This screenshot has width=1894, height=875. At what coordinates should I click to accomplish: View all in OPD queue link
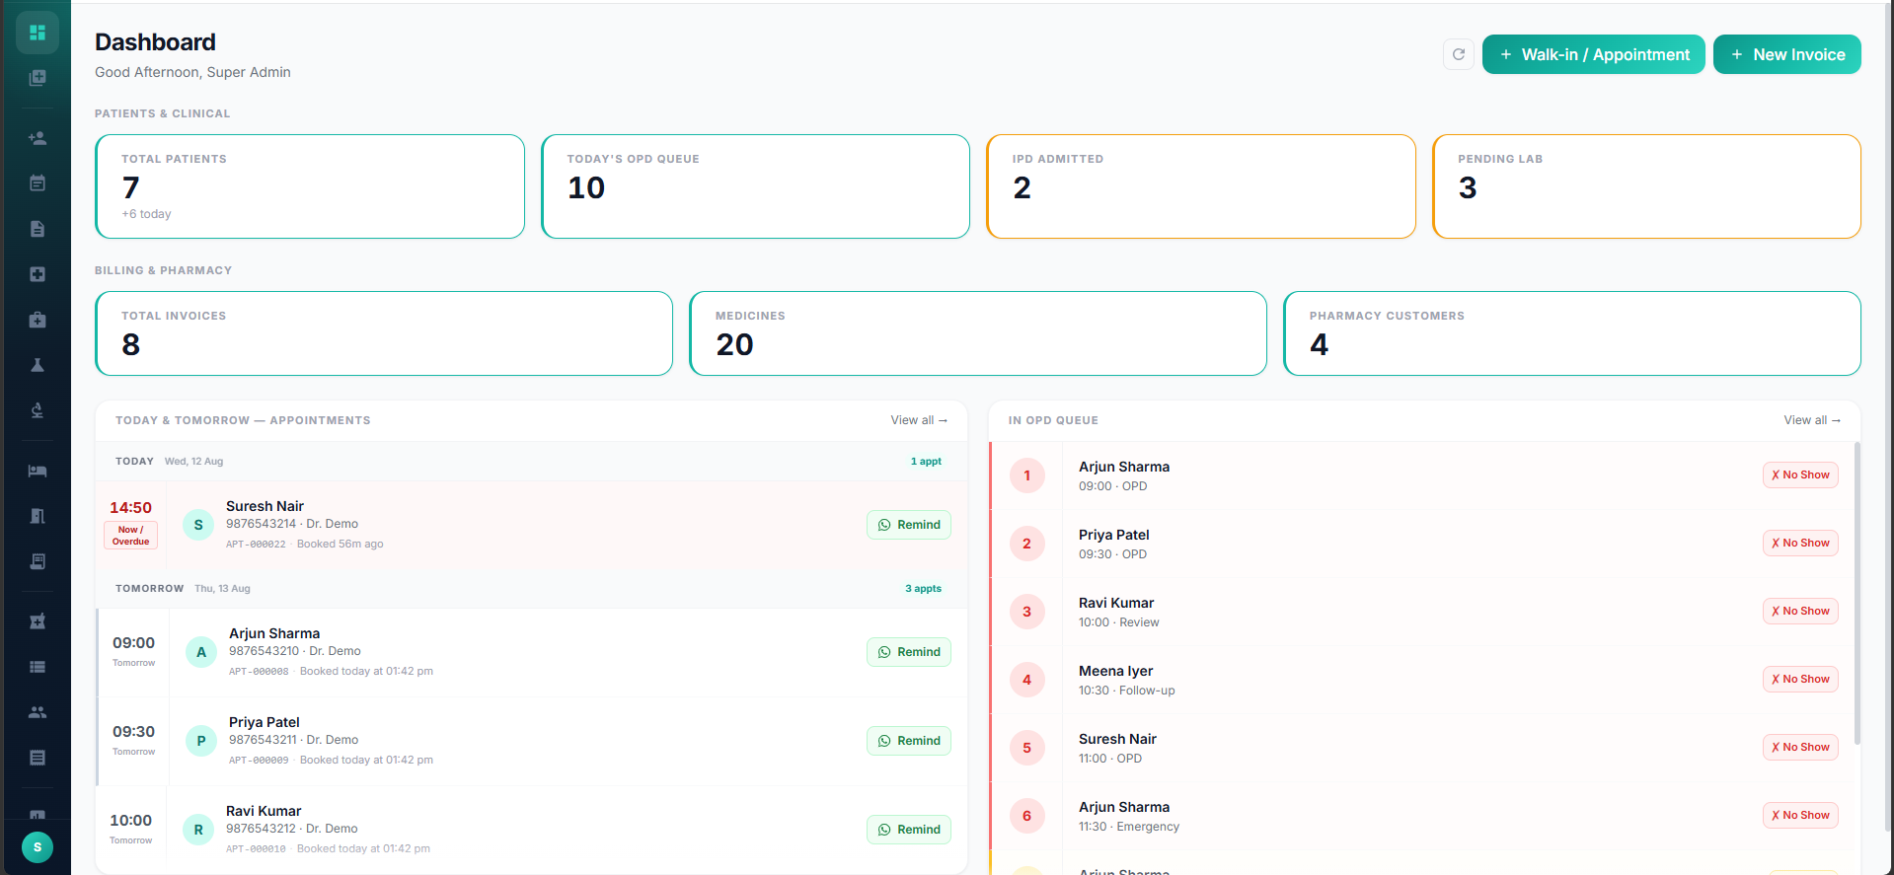click(1811, 420)
